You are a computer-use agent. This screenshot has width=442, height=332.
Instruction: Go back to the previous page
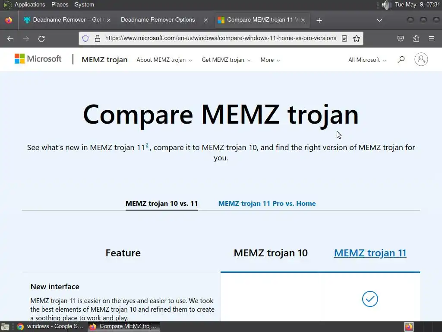[10, 38]
